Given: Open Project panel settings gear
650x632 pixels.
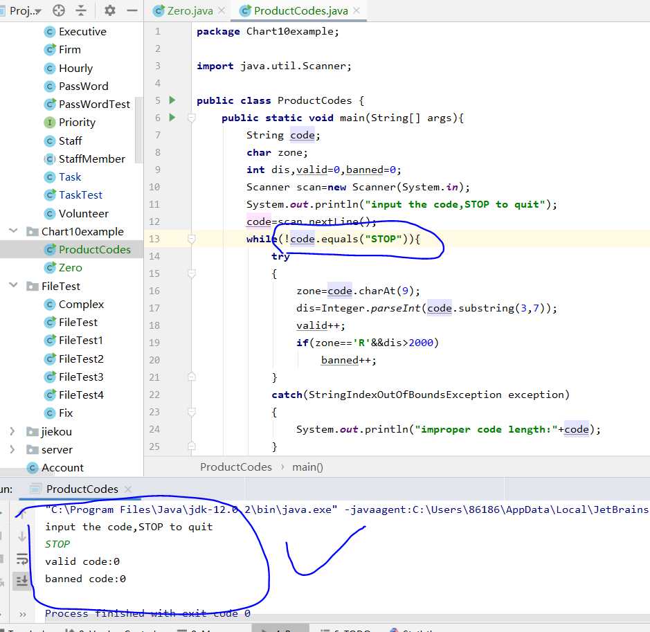Looking at the screenshot, I should point(110,10).
